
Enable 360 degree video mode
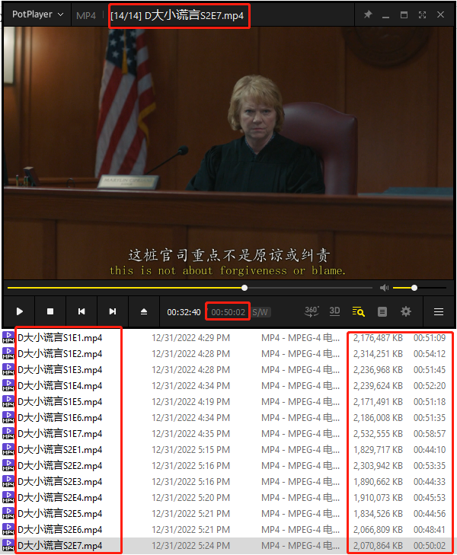[x=312, y=311]
